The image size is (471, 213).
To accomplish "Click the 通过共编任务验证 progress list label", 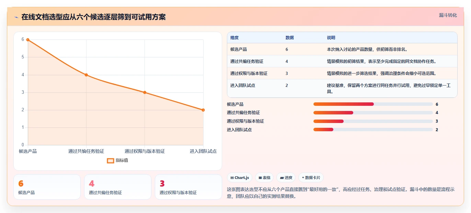I will pos(243,113).
